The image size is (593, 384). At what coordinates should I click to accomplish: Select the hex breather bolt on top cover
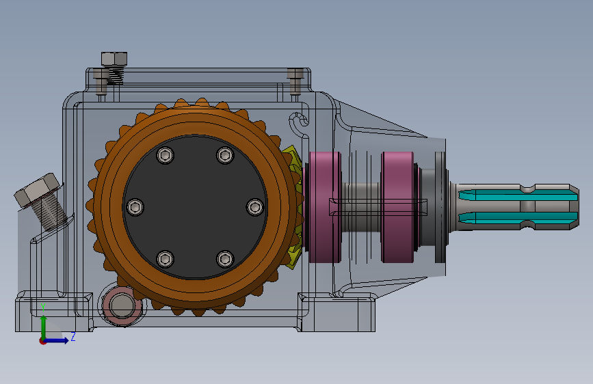click(114, 59)
